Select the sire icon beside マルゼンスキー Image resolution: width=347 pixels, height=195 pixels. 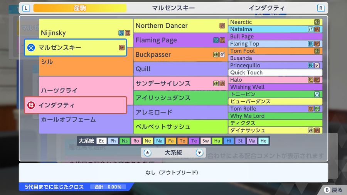pos(31,47)
